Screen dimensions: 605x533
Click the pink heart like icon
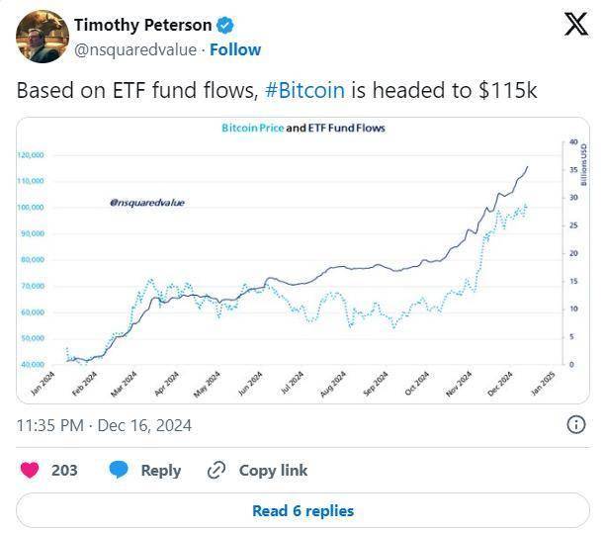tap(30, 471)
